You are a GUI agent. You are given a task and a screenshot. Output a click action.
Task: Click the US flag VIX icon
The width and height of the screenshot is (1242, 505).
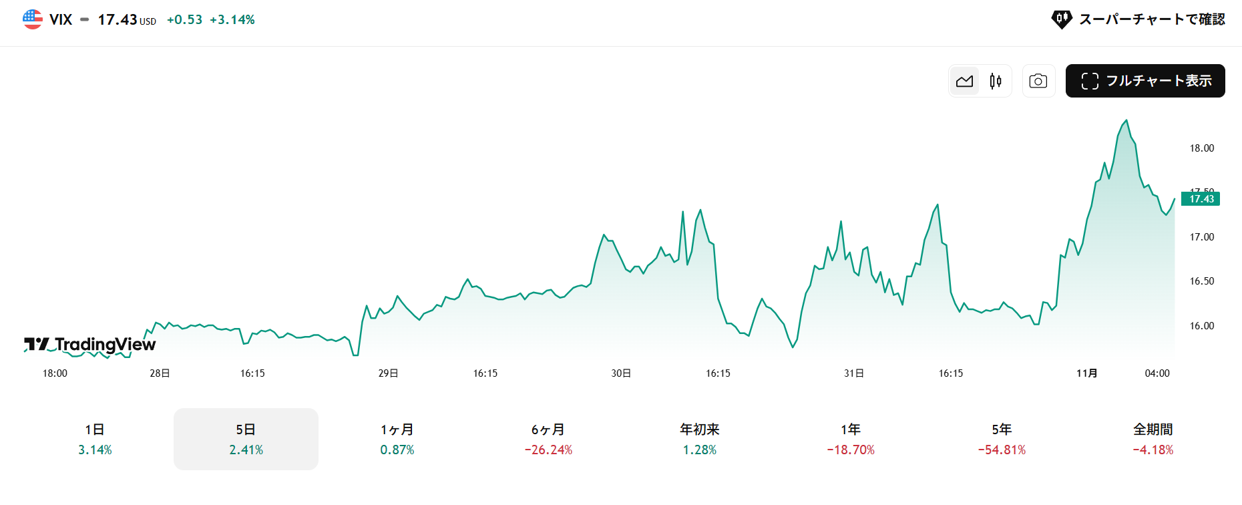pyautogui.click(x=33, y=19)
